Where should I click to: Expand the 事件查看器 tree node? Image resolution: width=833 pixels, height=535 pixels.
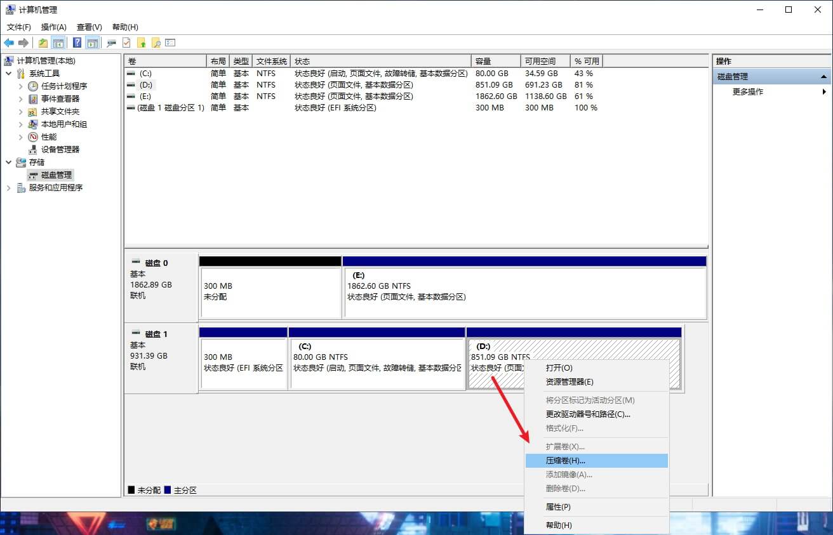click(20, 98)
